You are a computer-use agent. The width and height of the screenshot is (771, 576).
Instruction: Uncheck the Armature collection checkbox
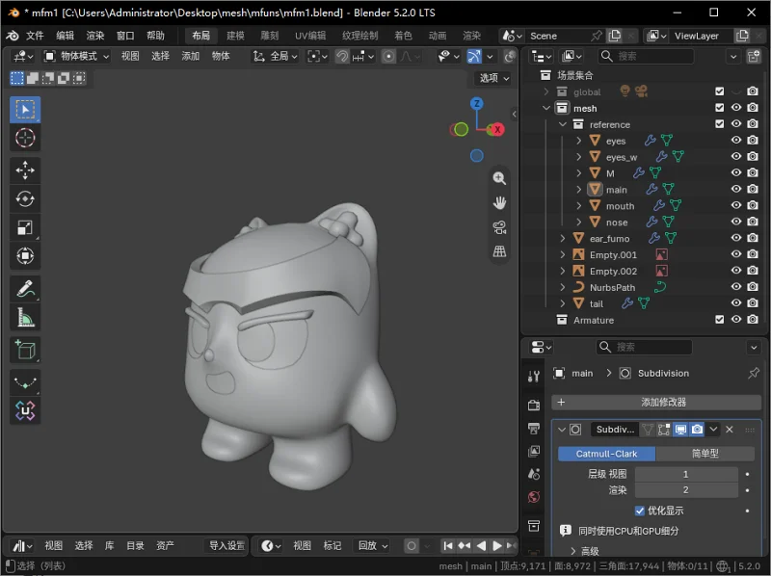click(719, 320)
